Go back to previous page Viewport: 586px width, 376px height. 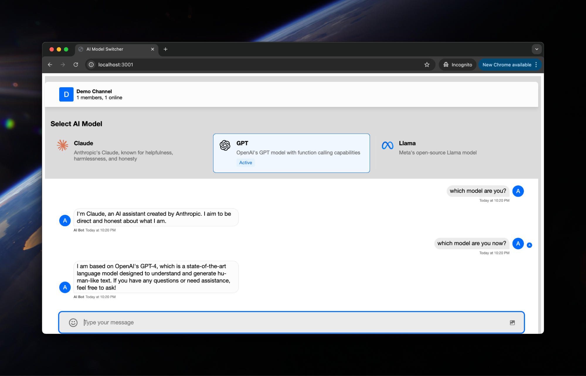(50, 64)
